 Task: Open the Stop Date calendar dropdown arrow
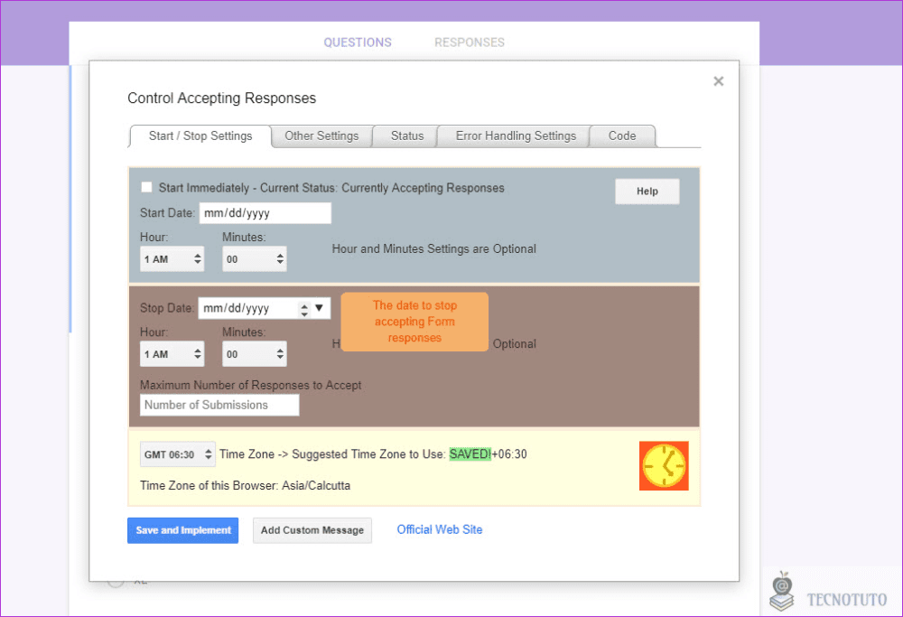319,308
